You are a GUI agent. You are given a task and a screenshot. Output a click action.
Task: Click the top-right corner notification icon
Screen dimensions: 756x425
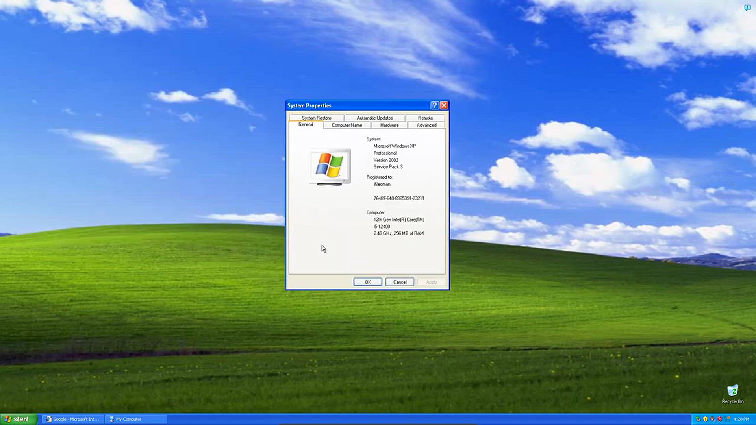(747, 7)
